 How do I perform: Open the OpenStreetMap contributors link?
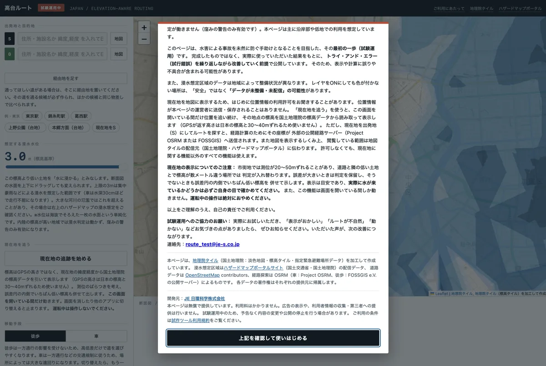[x=202, y=275]
